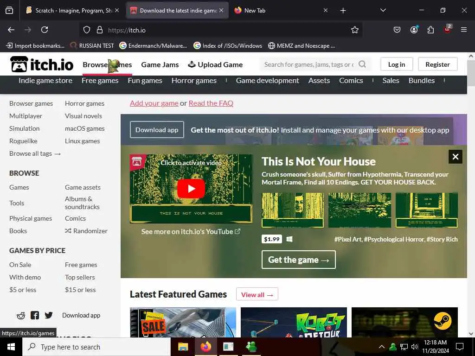Open Bundles nav link

422,81
